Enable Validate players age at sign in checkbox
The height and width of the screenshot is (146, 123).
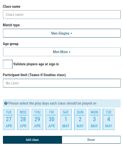pos(8,64)
